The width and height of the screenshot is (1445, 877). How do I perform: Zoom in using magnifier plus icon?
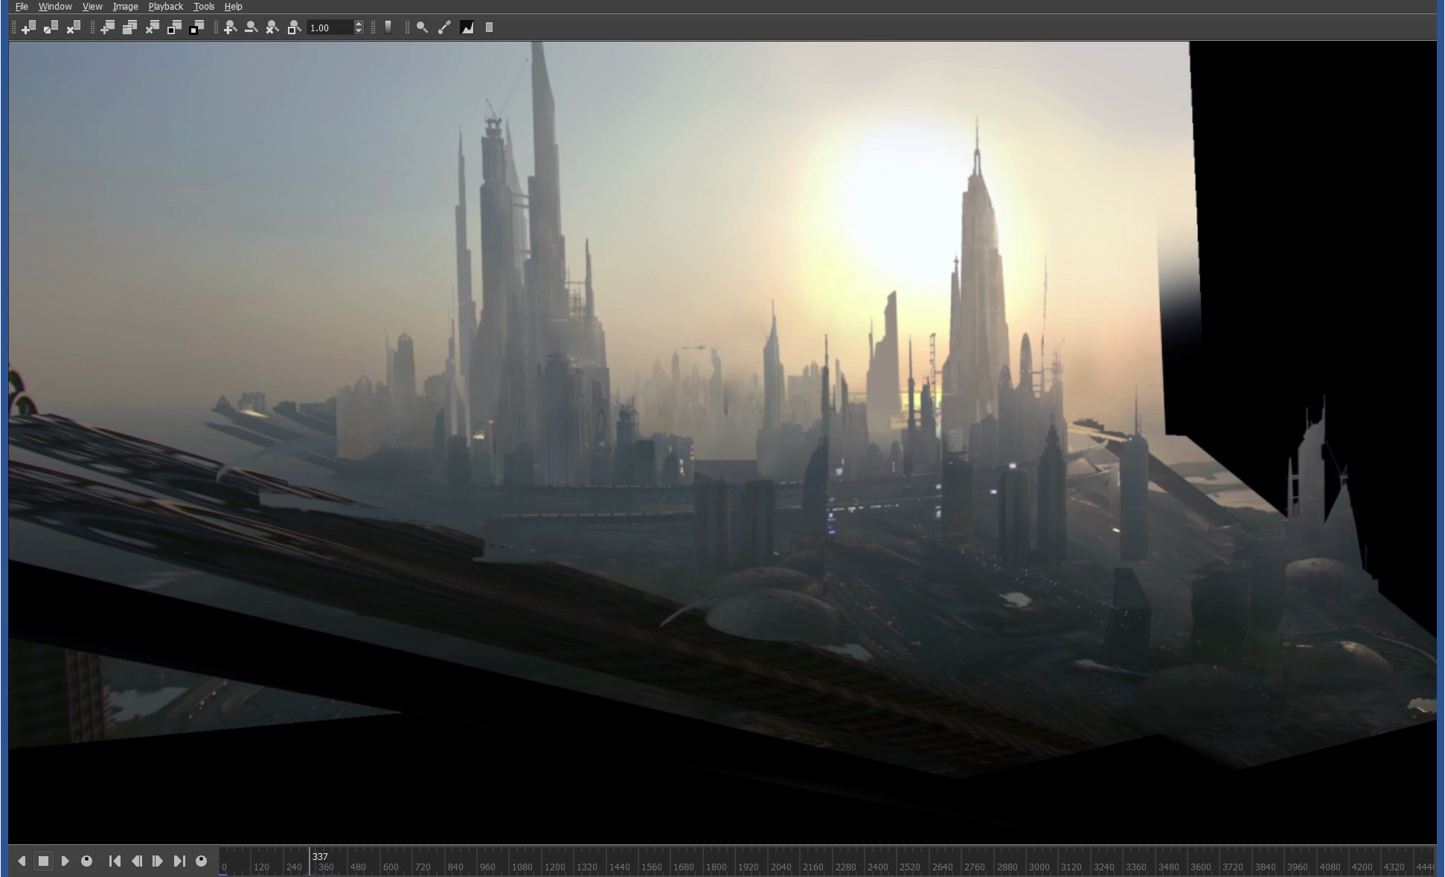click(x=231, y=28)
